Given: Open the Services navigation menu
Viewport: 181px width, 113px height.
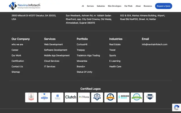Looking at the screenshot, I should coord(90,6).
